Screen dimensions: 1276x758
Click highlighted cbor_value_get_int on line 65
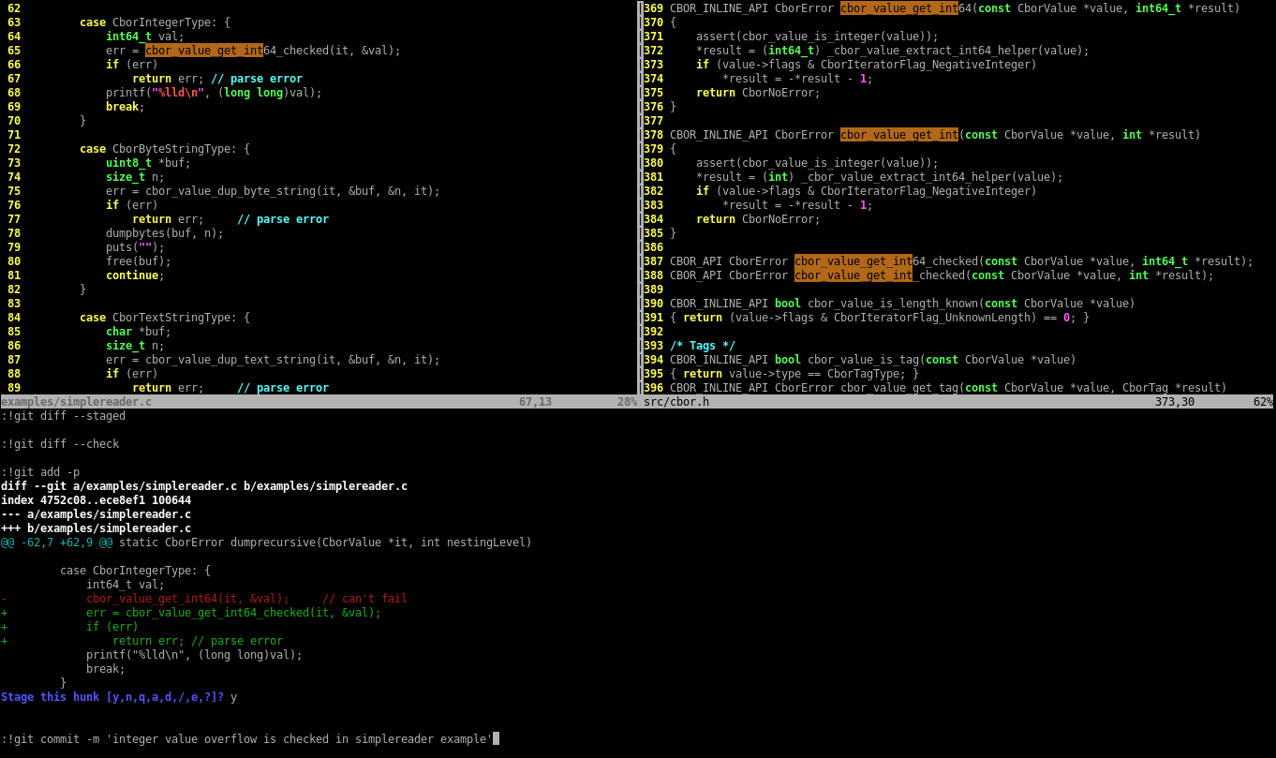[x=204, y=51]
